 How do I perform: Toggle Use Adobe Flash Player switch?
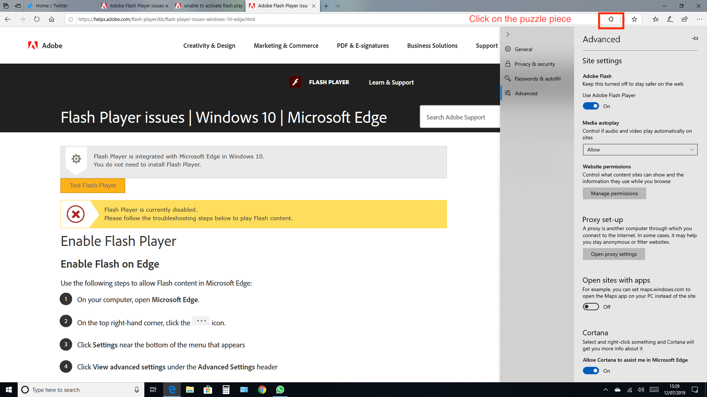[x=591, y=106]
